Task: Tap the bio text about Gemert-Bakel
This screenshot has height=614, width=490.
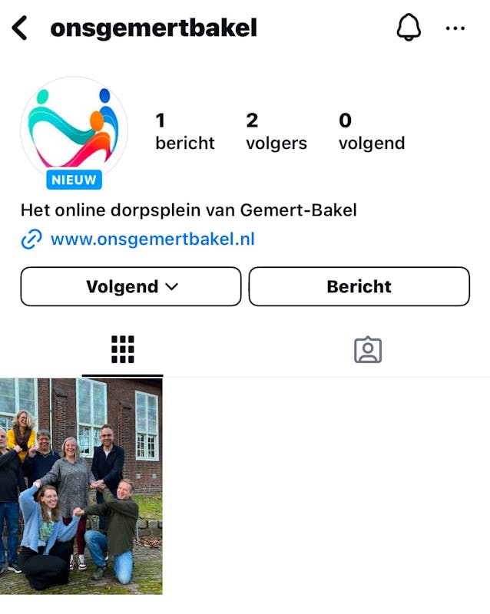Action: pos(189,210)
